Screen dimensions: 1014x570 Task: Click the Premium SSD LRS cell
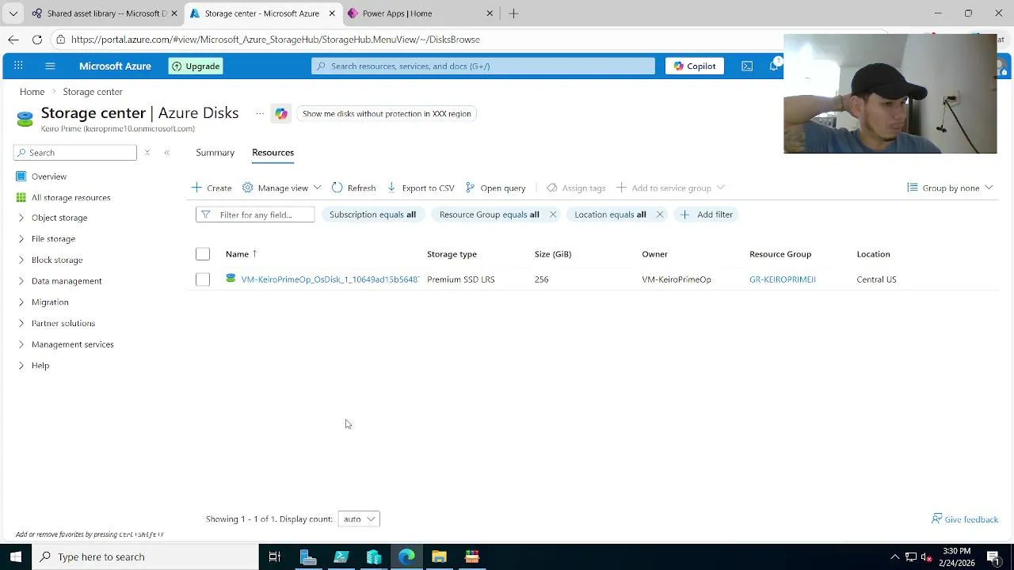pyautogui.click(x=460, y=279)
